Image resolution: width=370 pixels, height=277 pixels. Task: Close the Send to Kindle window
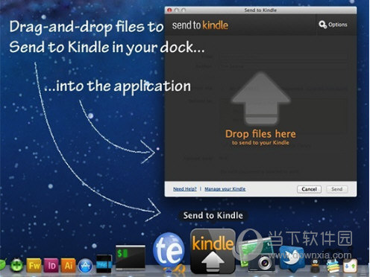169,10
